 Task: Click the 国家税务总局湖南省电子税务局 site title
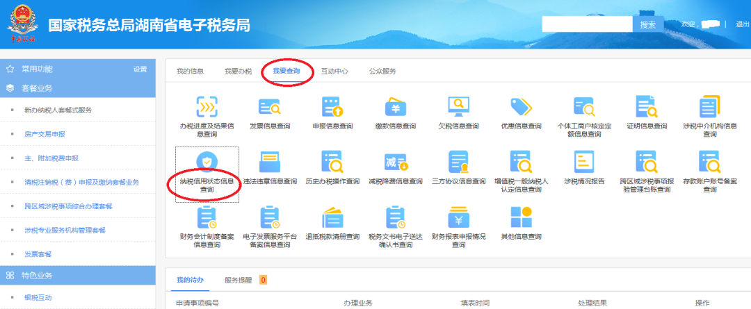click(149, 26)
